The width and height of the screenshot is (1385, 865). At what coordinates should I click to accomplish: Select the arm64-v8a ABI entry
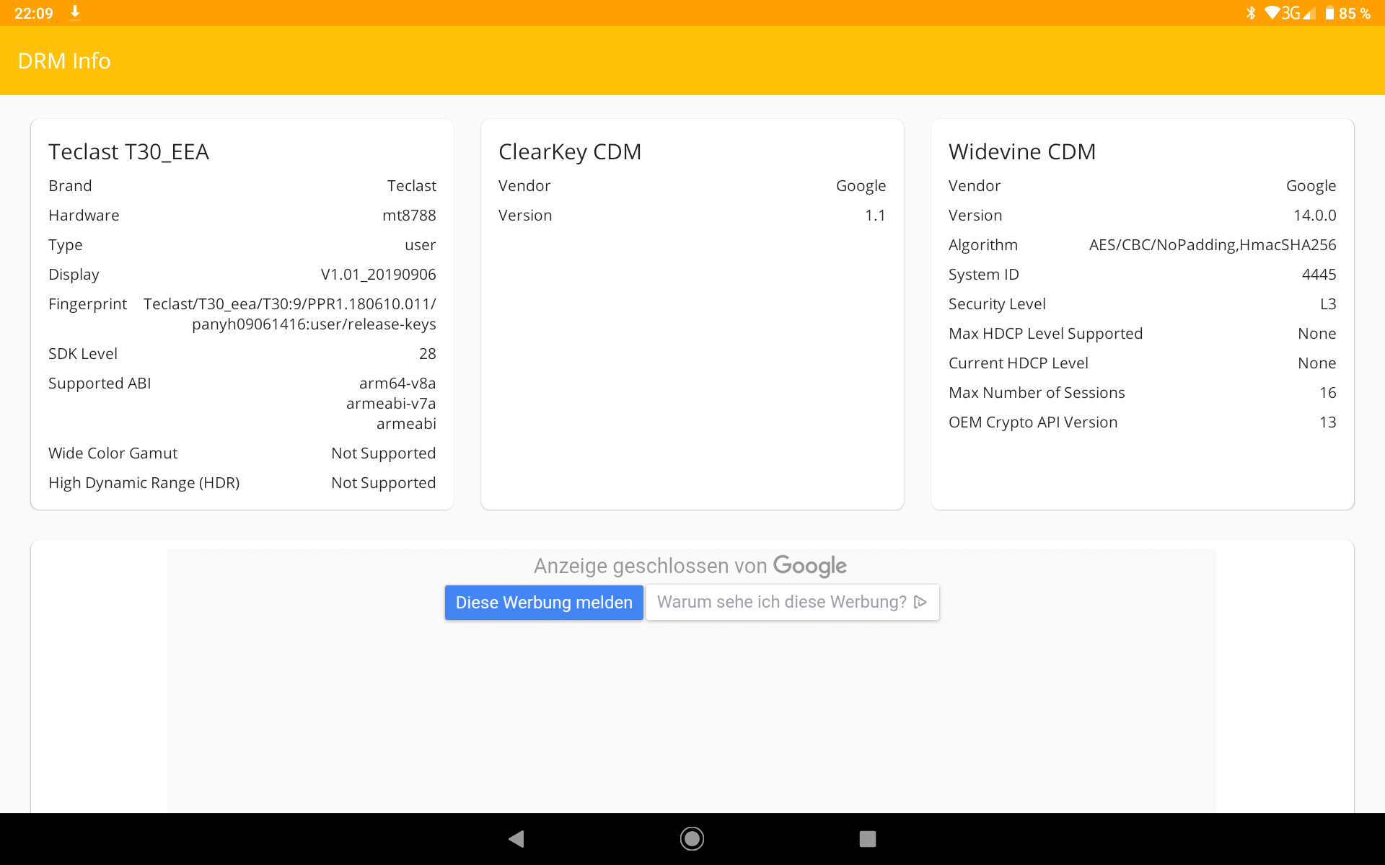397,383
